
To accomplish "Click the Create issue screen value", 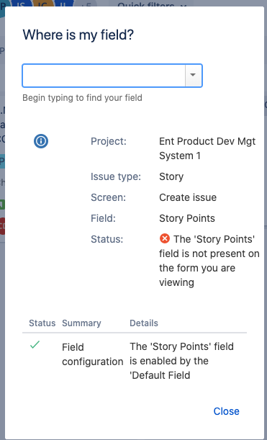I will point(188,197).
